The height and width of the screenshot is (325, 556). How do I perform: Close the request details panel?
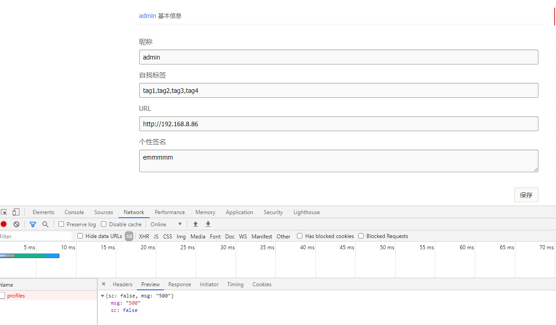104,284
